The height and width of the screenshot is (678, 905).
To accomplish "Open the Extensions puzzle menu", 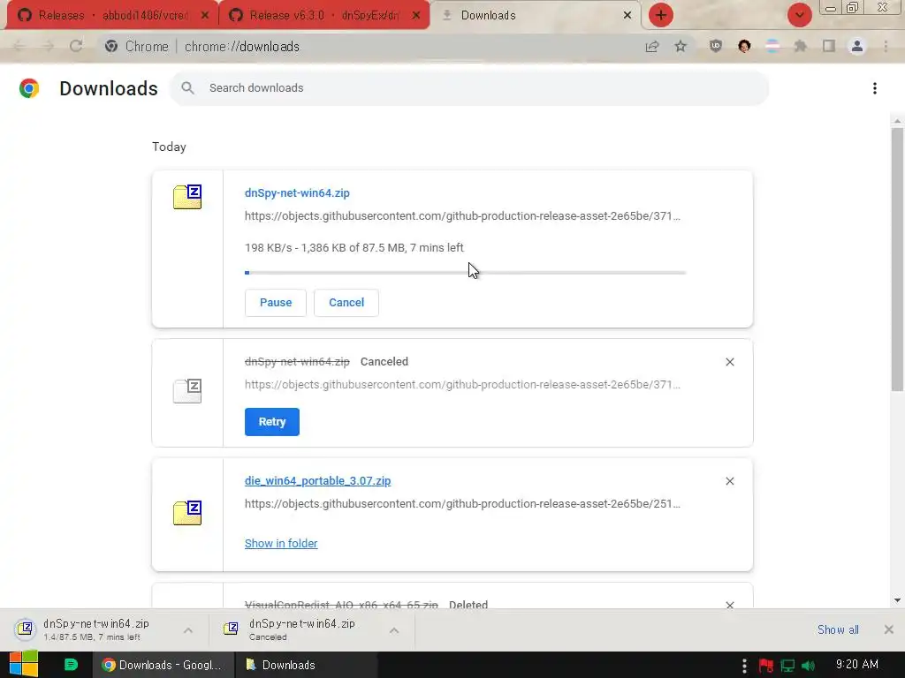I will click(x=801, y=46).
